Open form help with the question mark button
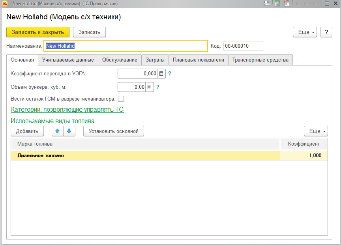This screenshot has height=245, width=341. click(326, 32)
